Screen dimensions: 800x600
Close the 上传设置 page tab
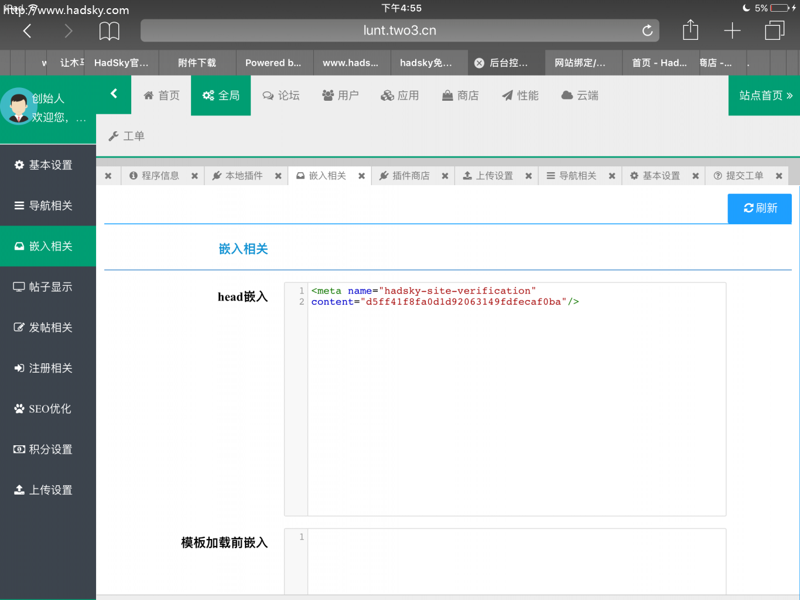pyautogui.click(x=528, y=176)
